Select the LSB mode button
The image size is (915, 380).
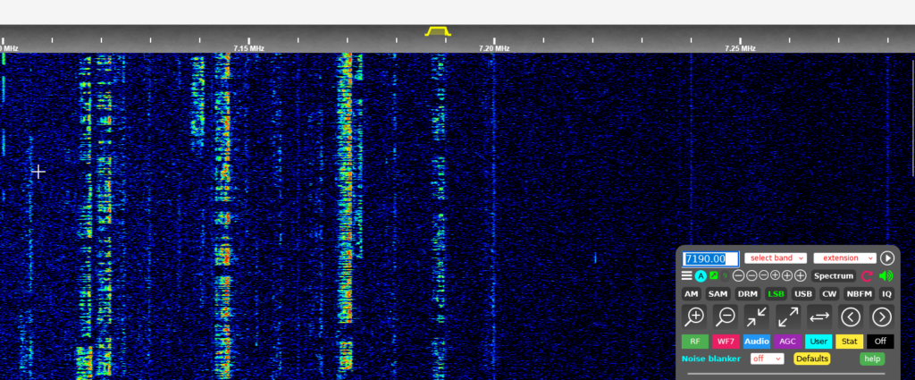click(776, 294)
